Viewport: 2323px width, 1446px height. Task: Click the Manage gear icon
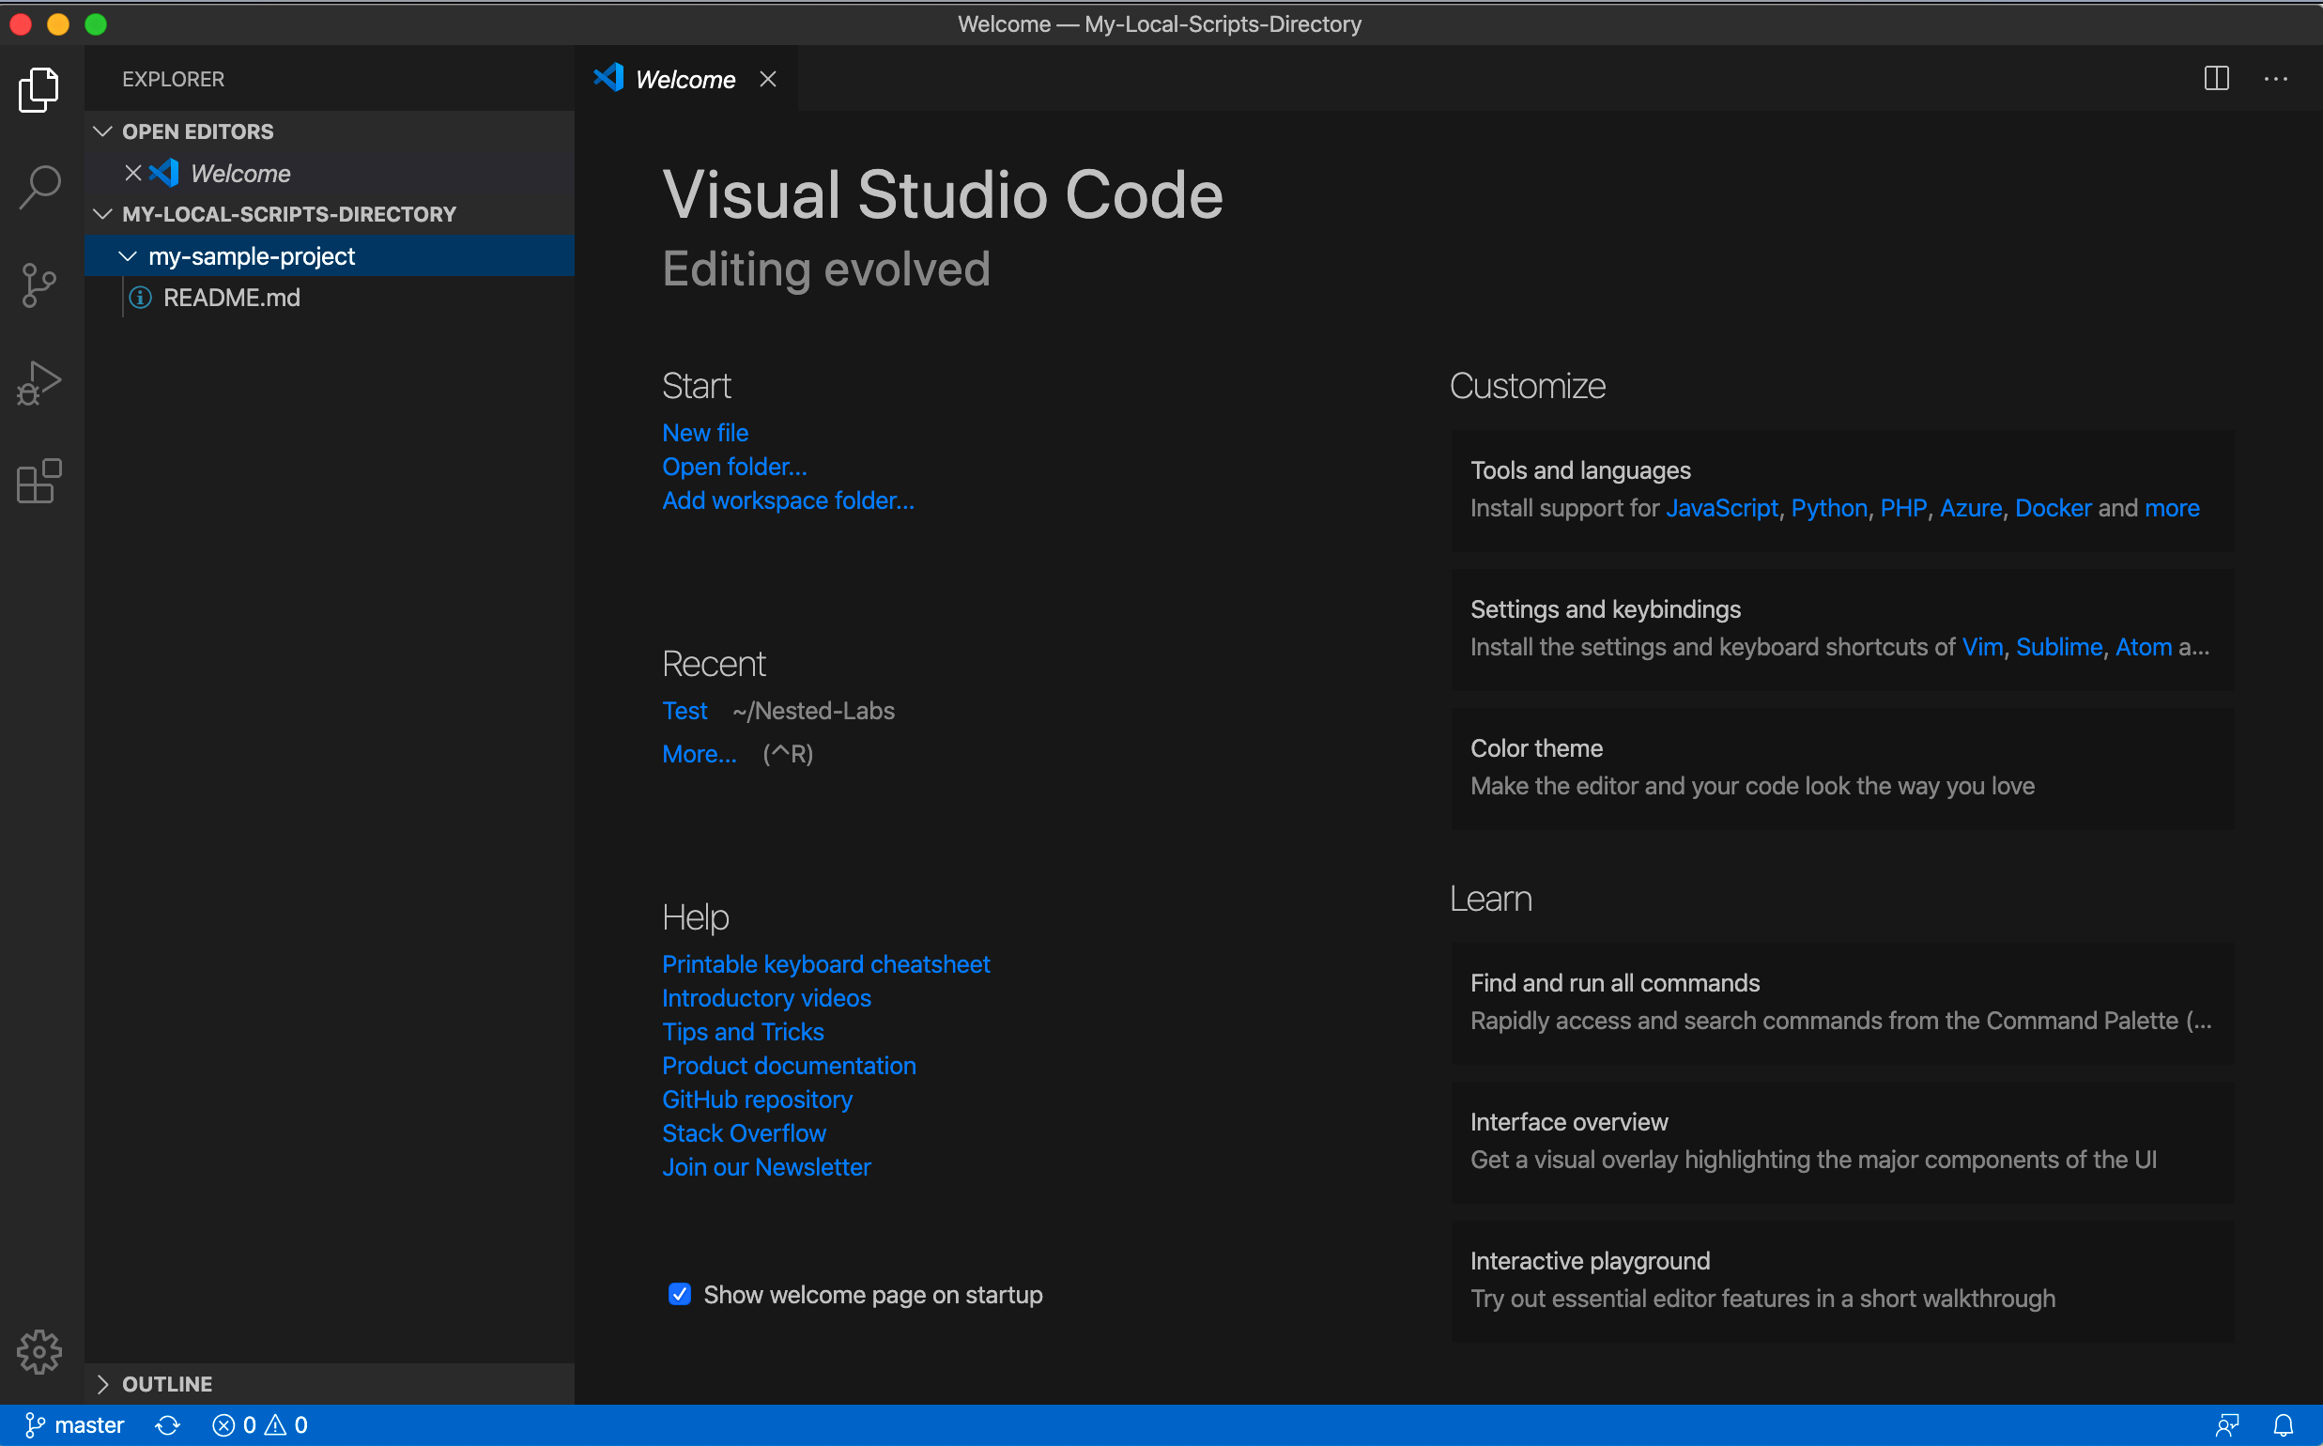(39, 1351)
